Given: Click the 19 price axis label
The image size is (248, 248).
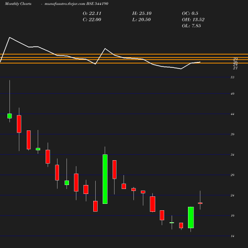Looking at the screenshot, I should (233, 216).
